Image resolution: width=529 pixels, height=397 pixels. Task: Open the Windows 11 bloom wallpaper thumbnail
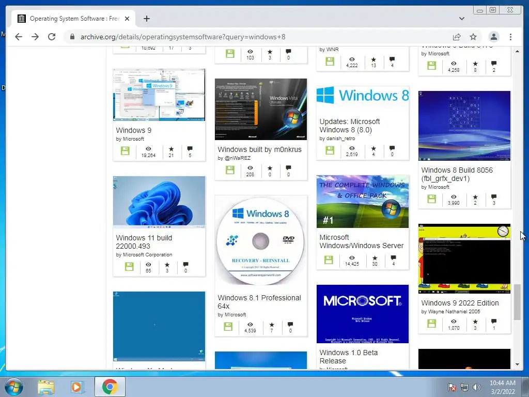point(159,202)
